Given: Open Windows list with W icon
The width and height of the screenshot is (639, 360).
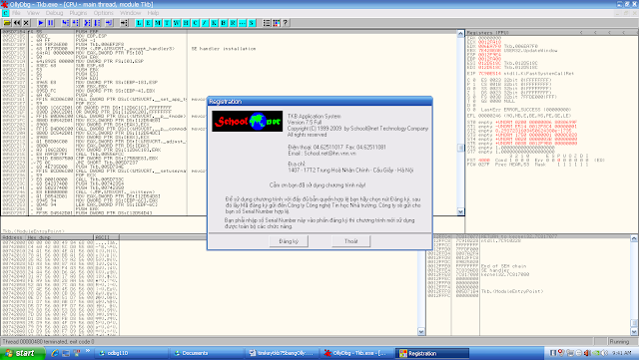Looking at the screenshot, I should tap(177, 23).
